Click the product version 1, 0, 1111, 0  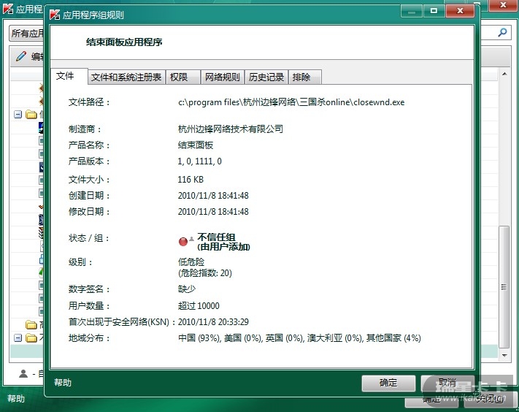(x=199, y=161)
